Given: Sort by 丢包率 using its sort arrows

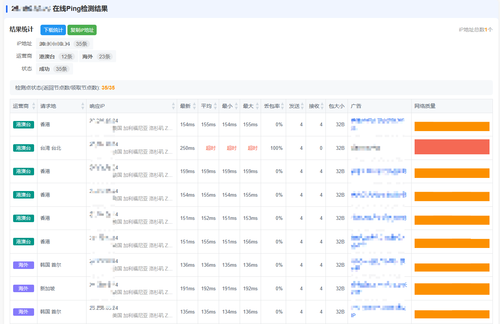Looking at the screenshot, I should tap(282, 106).
